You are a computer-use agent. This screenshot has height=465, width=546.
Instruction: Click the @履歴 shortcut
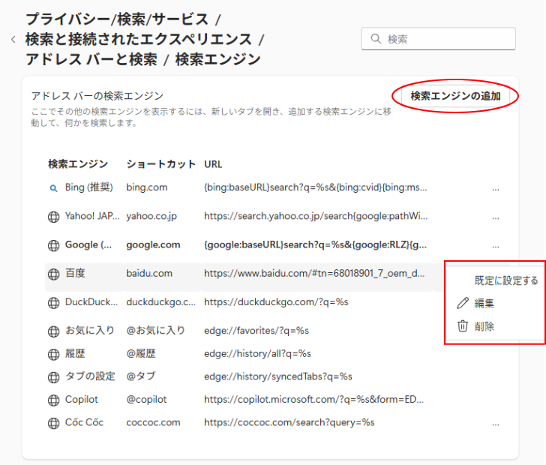coord(141,353)
